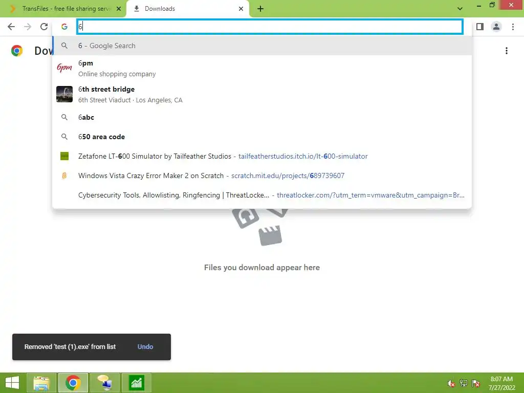The width and height of the screenshot is (524, 393).
Task: Open Windows Vista Crazy Error Maker suggestion
Action: [x=262, y=176]
